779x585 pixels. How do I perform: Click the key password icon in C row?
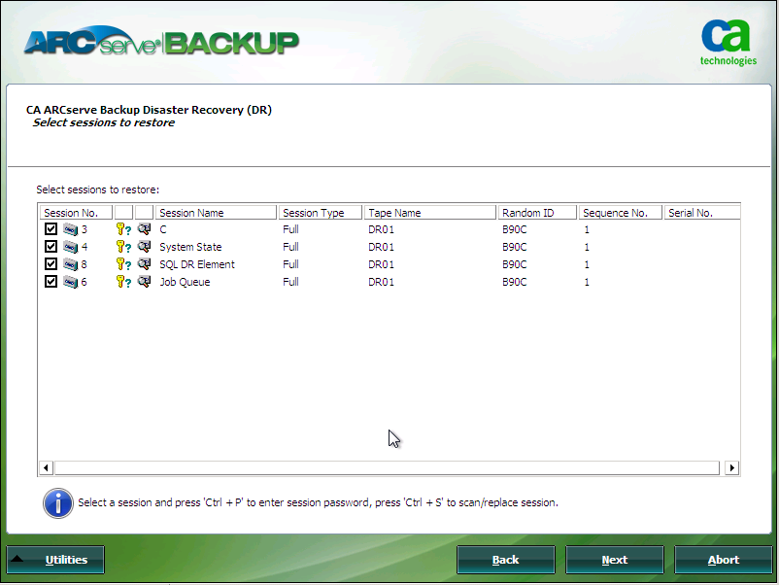[x=123, y=229]
